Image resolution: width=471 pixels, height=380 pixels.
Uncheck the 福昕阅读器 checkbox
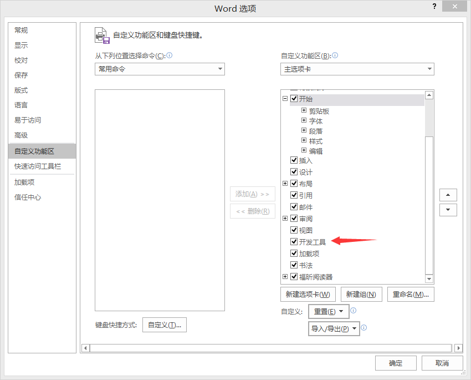(294, 276)
